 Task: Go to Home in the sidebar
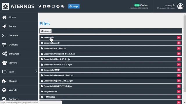19,17
